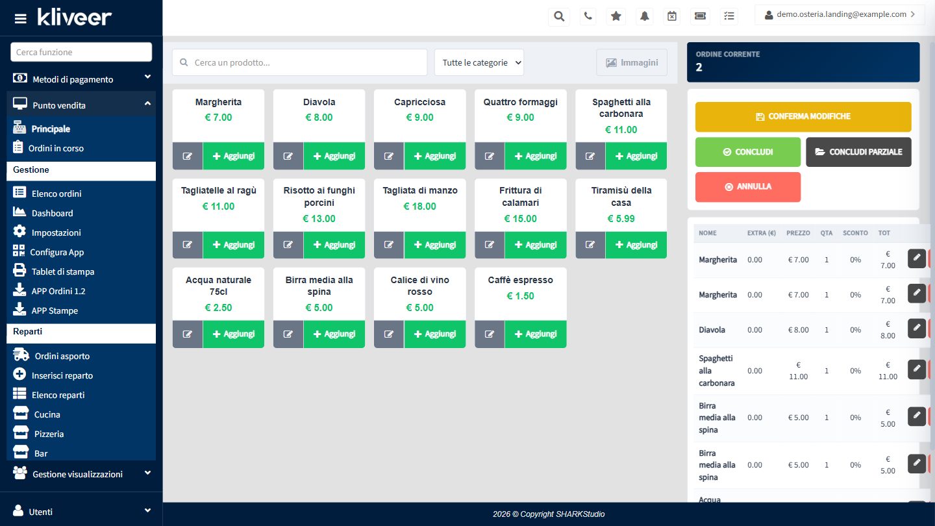Edit the Margherita product card
Viewport: 935px width, 526px height.
[188, 156]
